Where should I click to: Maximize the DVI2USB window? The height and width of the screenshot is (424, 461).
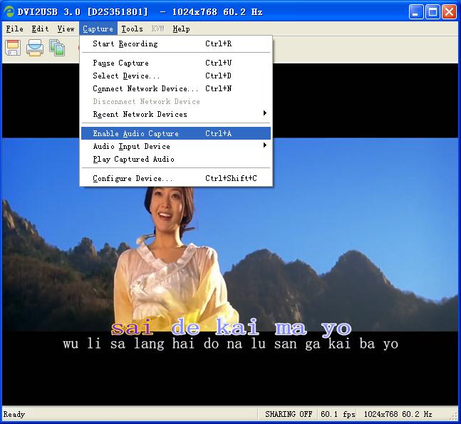pos(433,12)
